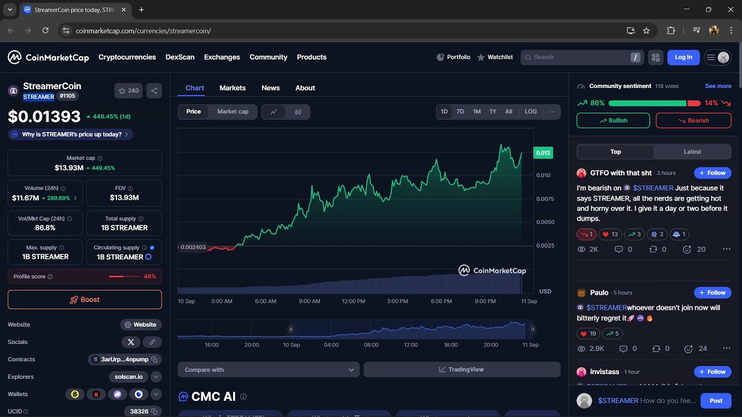Open the DexScan menu

[180, 57]
